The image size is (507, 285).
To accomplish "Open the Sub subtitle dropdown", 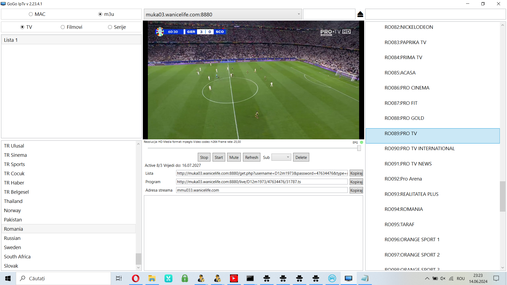I will pos(281,157).
